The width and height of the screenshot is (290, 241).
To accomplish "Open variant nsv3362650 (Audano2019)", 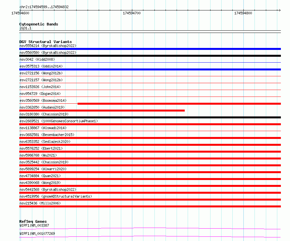I will [x=42, y=107].
